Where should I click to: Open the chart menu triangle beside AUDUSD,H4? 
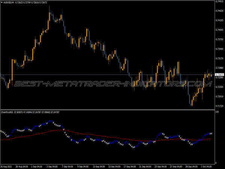pos(2,3)
